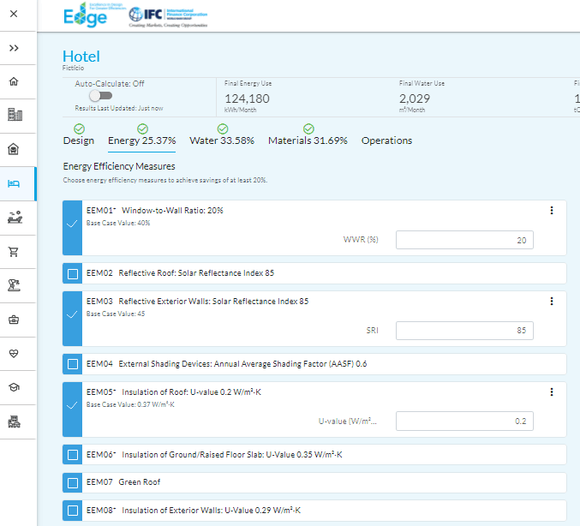The width and height of the screenshot is (580, 526).
Task: Click the WWR (%) input field
Action: click(x=464, y=240)
